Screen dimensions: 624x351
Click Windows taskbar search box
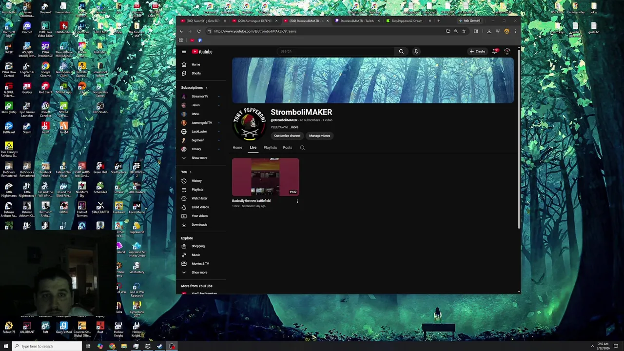coord(46,346)
